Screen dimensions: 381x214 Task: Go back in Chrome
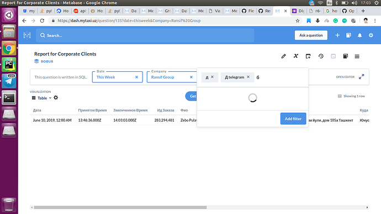click(x=24, y=20)
